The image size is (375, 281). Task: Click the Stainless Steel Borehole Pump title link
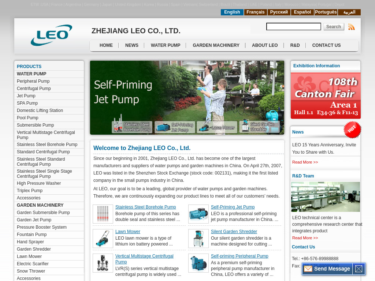point(146,207)
